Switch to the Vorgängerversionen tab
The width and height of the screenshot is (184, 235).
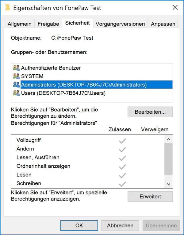(120, 24)
